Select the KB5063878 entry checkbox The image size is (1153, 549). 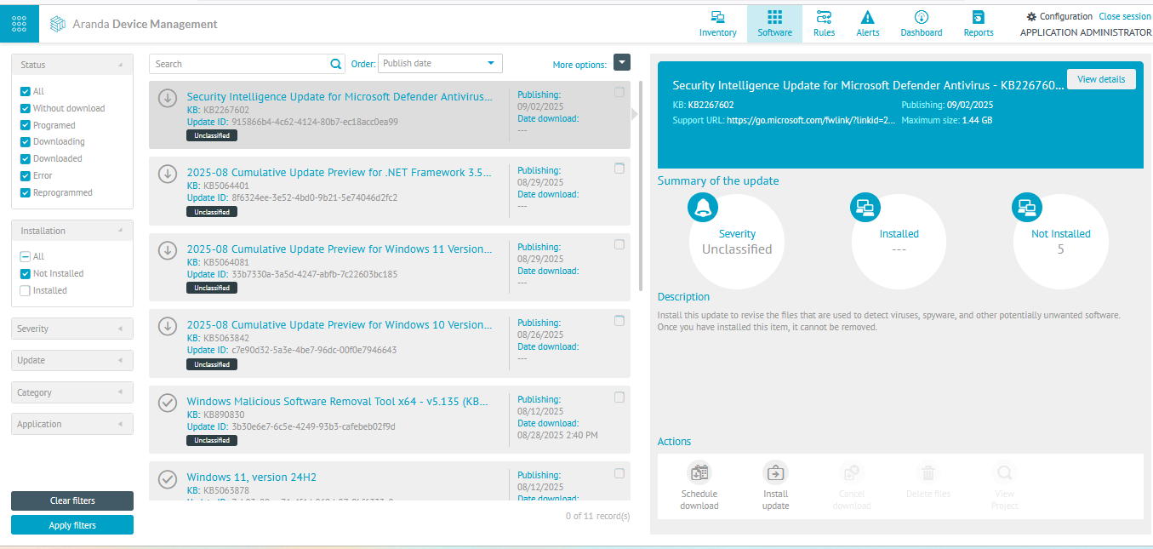[x=619, y=473]
